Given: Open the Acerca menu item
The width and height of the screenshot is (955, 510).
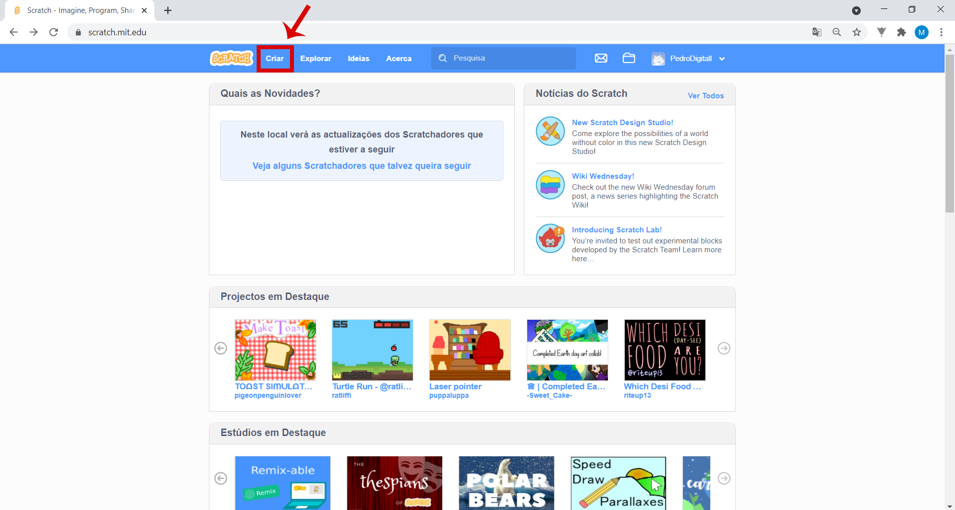Looking at the screenshot, I should pyautogui.click(x=399, y=59).
